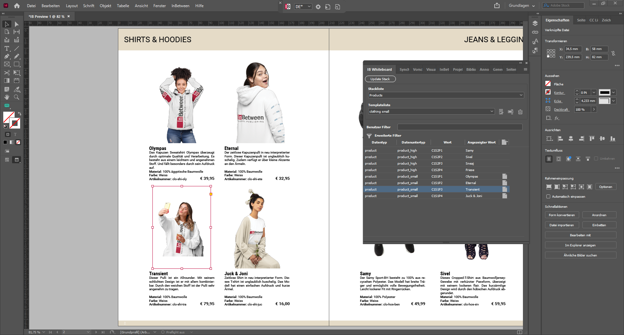Select the Pen tool
This screenshot has height=335, width=624.
tap(6, 56)
